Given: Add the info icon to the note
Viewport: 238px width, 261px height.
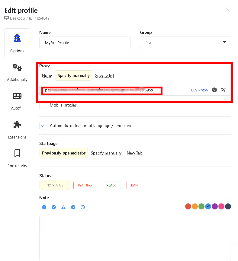Looking at the screenshot, I should 44,207.
